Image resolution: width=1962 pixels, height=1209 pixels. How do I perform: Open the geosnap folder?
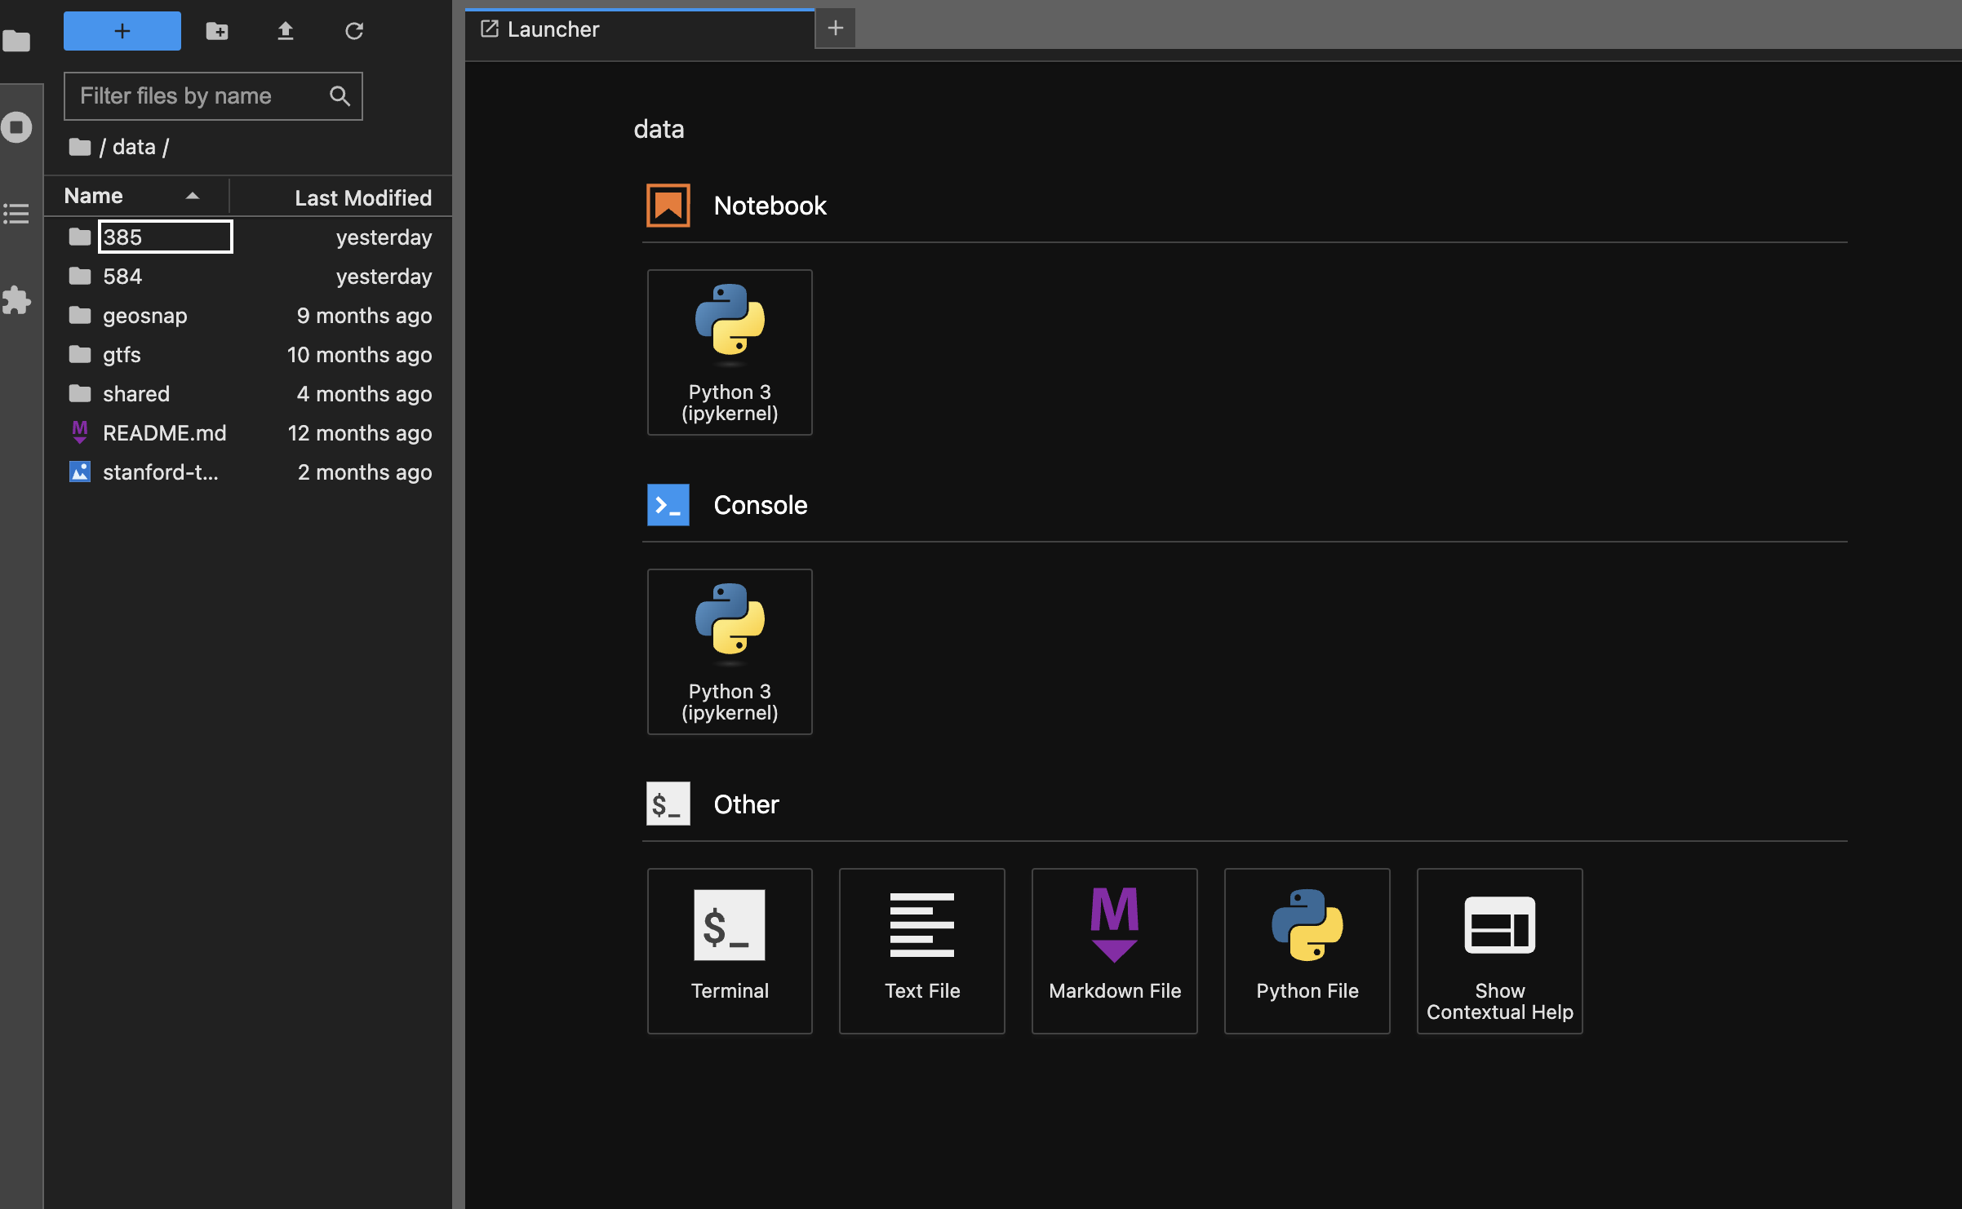[144, 316]
